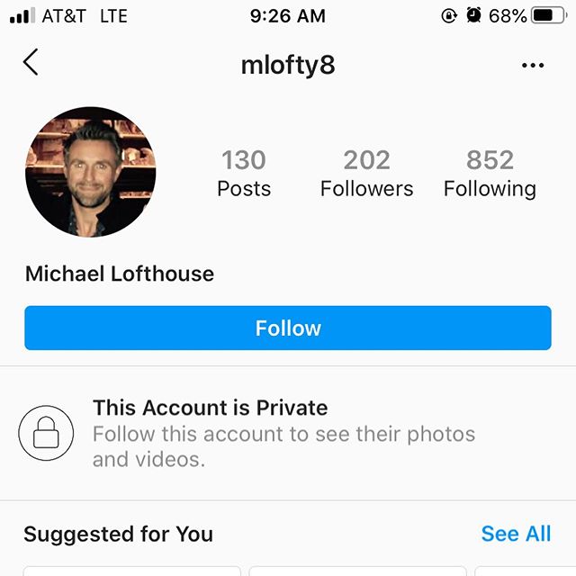Click the blue Follow button

coord(288,328)
